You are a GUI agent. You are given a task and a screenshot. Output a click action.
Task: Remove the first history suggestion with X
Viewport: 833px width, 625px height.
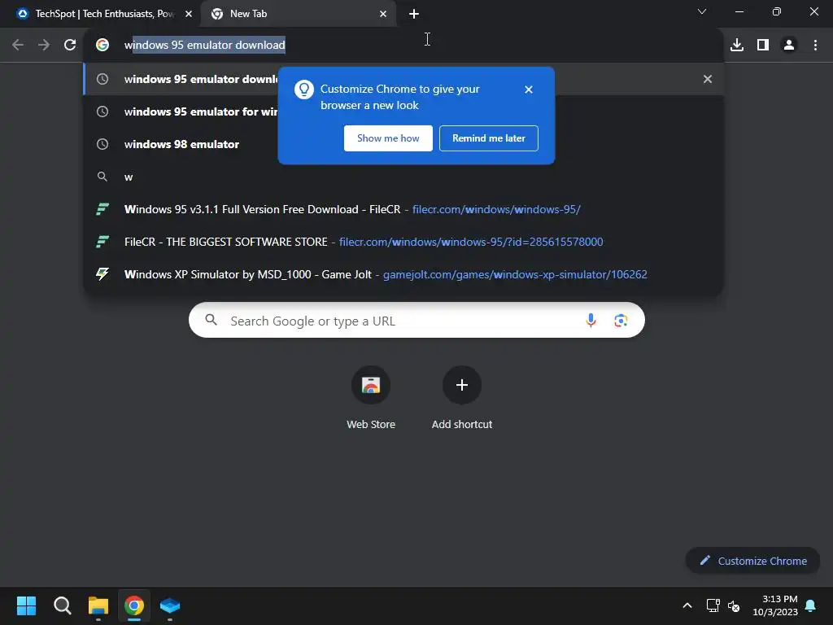[707, 79]
